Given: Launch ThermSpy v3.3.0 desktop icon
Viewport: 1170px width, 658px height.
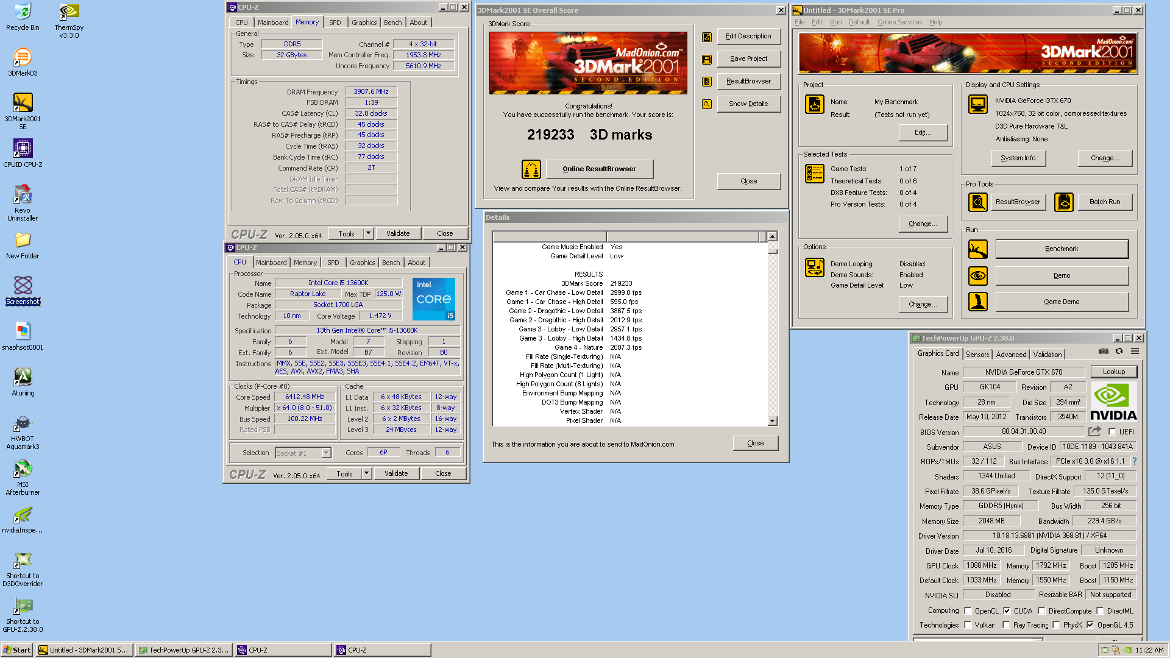Looking at the screenshot, I should click(x=69, y=20).
